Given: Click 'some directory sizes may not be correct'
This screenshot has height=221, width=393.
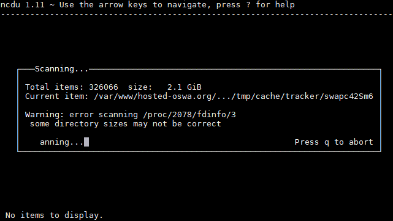Looking at the screenshot, I should [125, 124].
